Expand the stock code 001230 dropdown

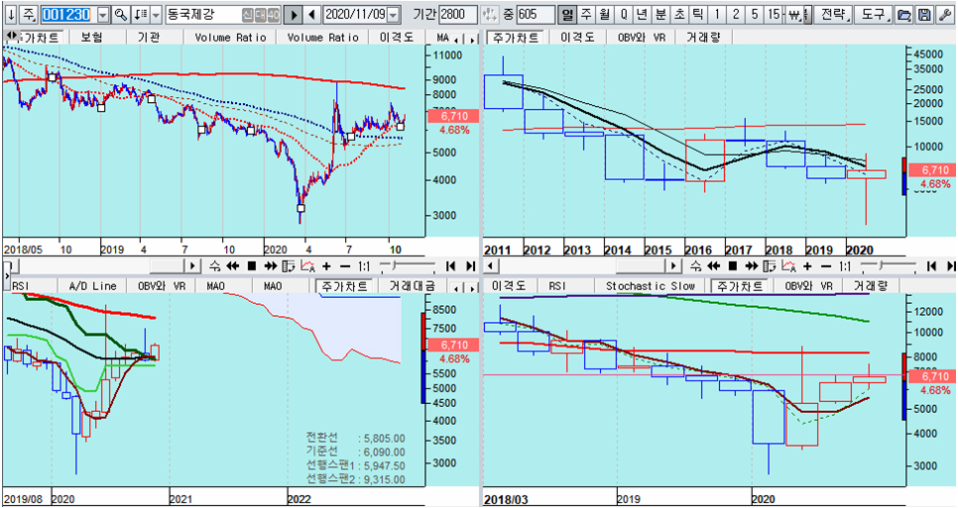[x=103, y=14]
